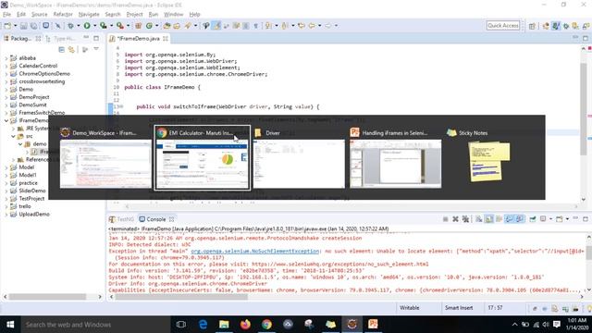
Task: Click the Smart Insert status field
Action: click(x=459, y=308)
